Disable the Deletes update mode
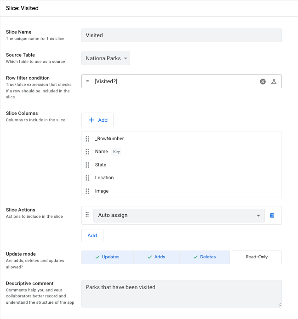This screenshot has width=298, height=319. (x=205, y=257)
